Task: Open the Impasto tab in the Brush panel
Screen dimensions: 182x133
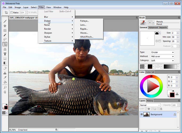Action: pos(163,27)
